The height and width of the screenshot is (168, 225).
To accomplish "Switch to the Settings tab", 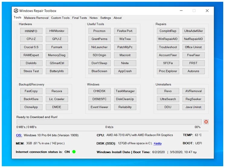I will click(105, 18).
